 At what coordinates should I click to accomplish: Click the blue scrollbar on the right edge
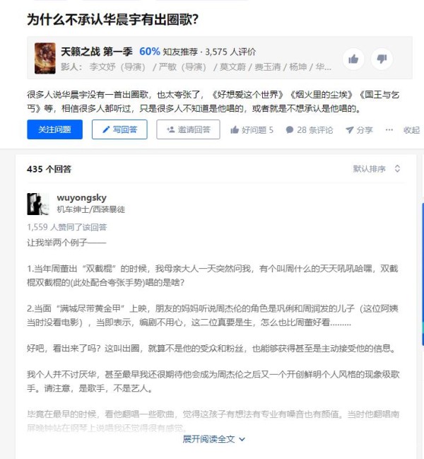(x=423, y=274)
